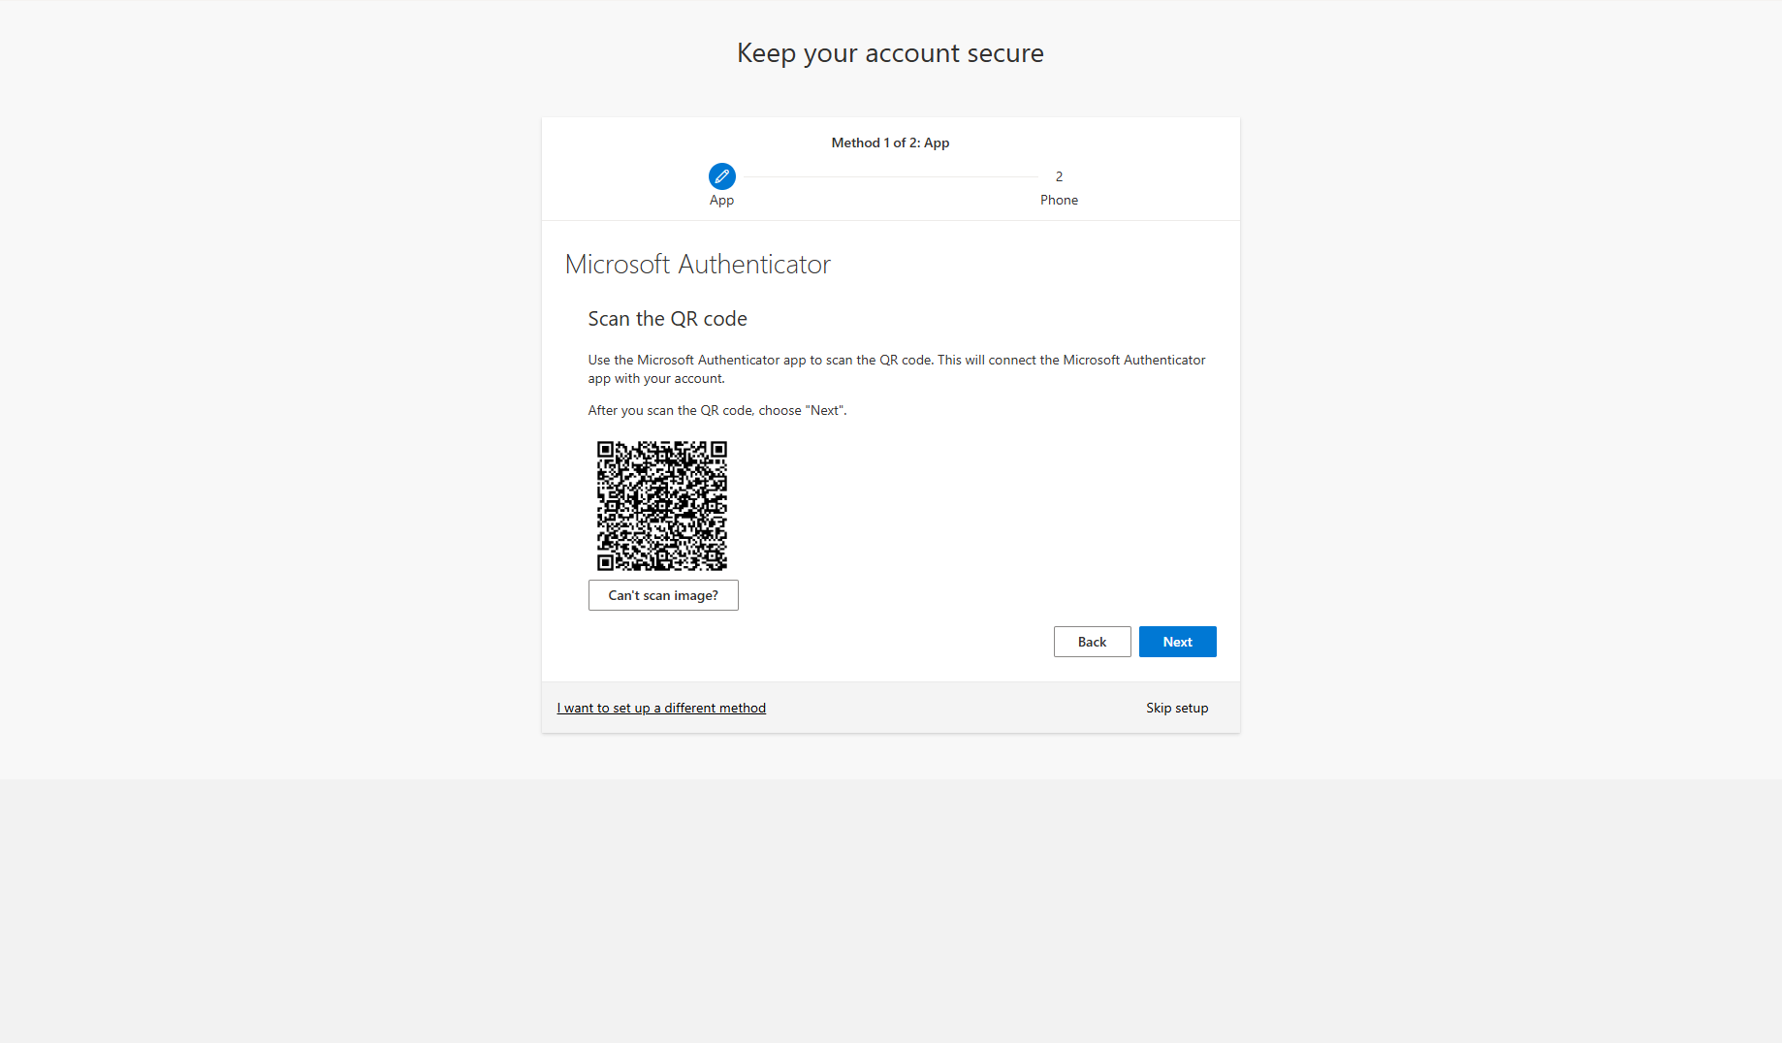Click the step 2 circle under Method heading
1782x1043 pixels.
coord(1059,176)
